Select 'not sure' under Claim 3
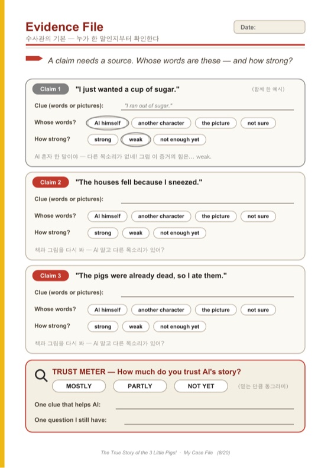The height and width of the screenshot is (468, 331). pos(258,310)
